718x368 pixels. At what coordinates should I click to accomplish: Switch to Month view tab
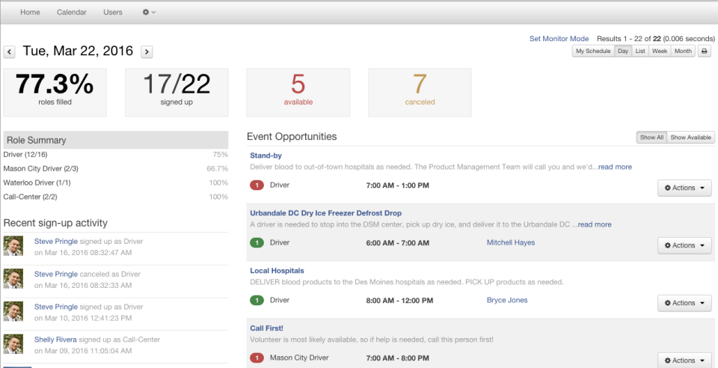click(x=683, y=52)
